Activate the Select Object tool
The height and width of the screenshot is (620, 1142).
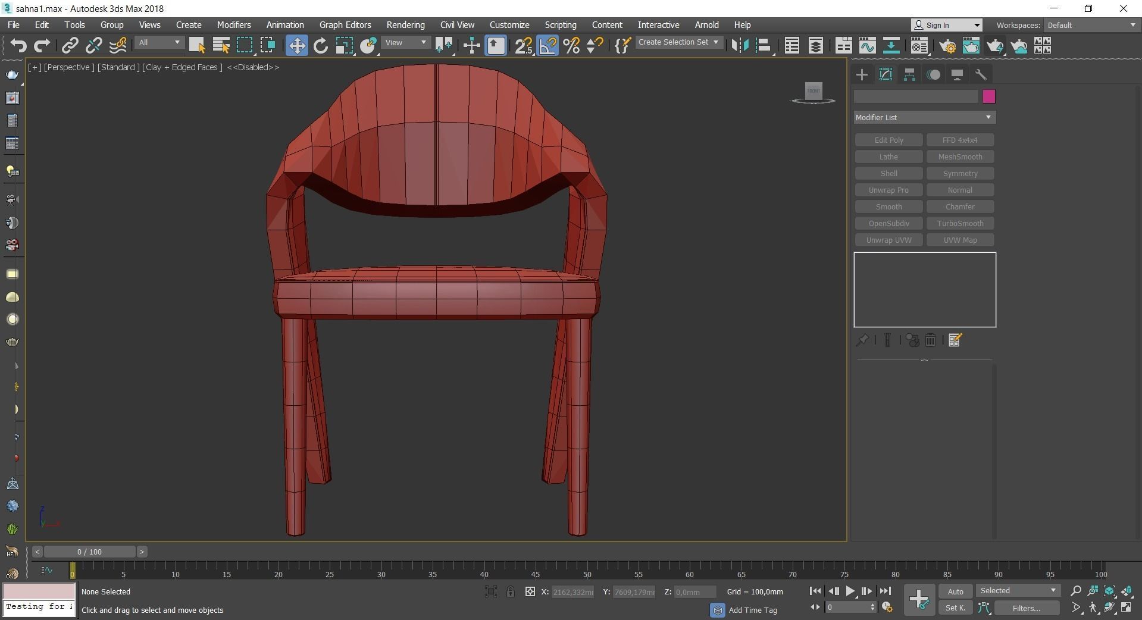197,46
